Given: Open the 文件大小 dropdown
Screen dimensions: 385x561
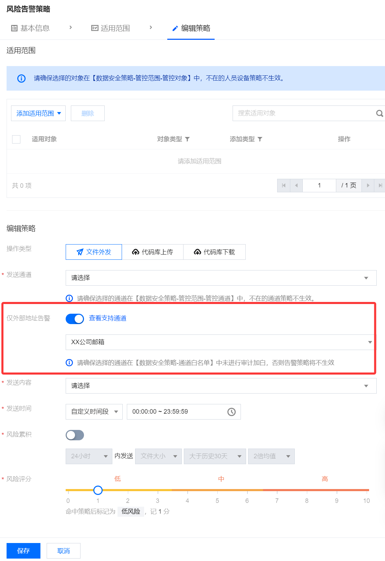Looking at the screenshot, I should (158, 456).
